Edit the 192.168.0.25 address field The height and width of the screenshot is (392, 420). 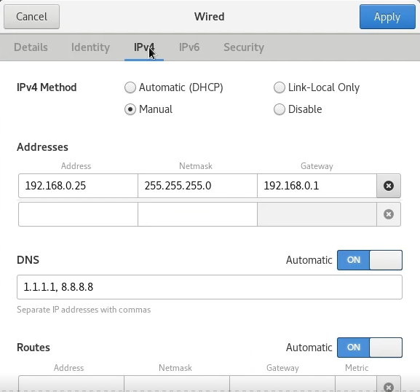click(78, 186)
